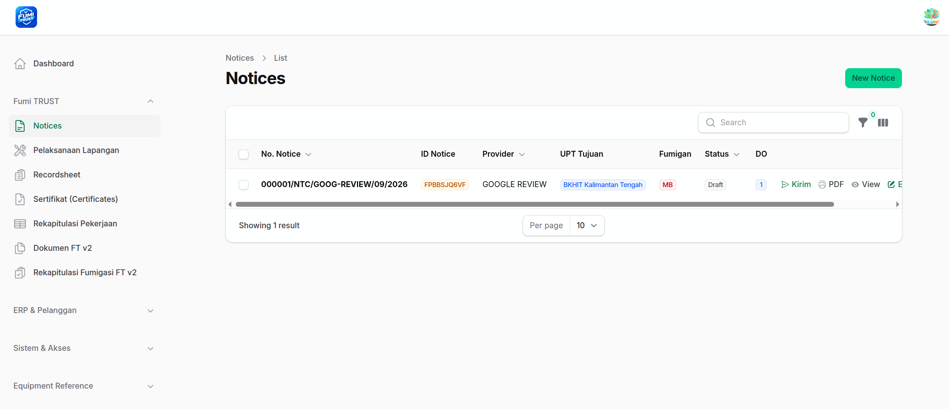Expand the Sistem & Akses group
Viewport: 949px width, 409px height.
tap(151, 349)
